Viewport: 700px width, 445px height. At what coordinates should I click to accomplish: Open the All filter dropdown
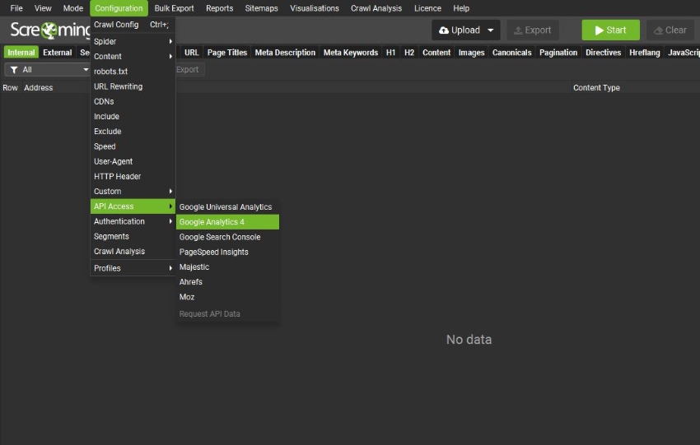coord(48,70)
